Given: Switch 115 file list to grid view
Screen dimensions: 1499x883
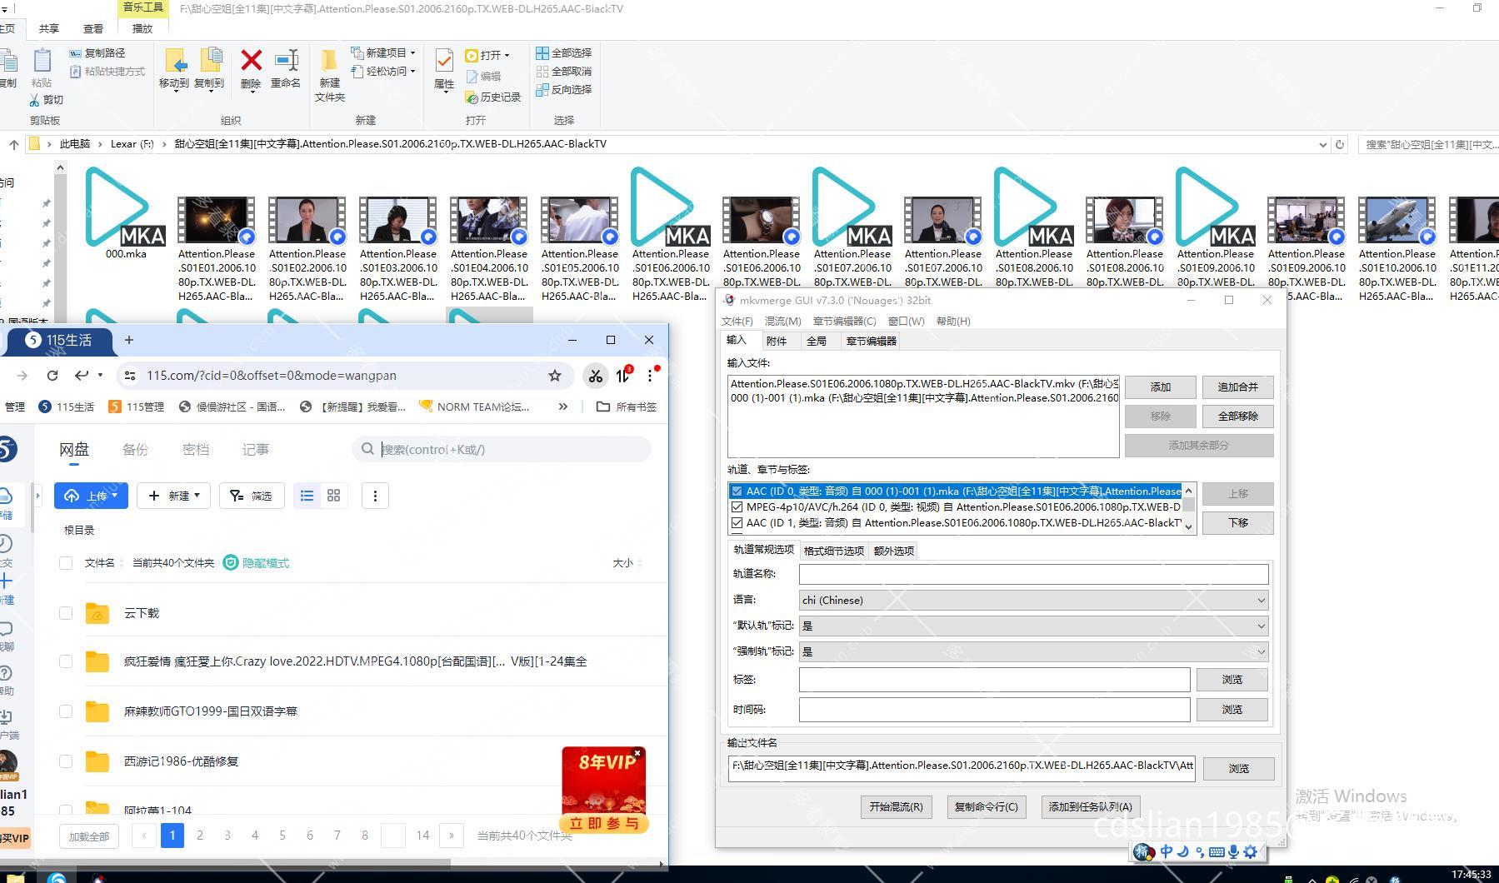Looking at the screenshot, I should click(x=334, y=496).
